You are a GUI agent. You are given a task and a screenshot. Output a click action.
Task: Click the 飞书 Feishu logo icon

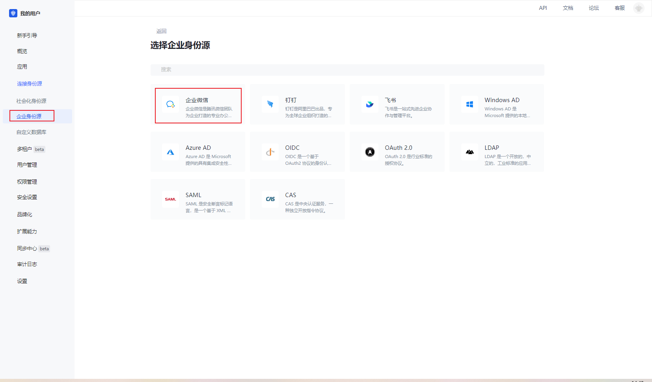[370, 104]
